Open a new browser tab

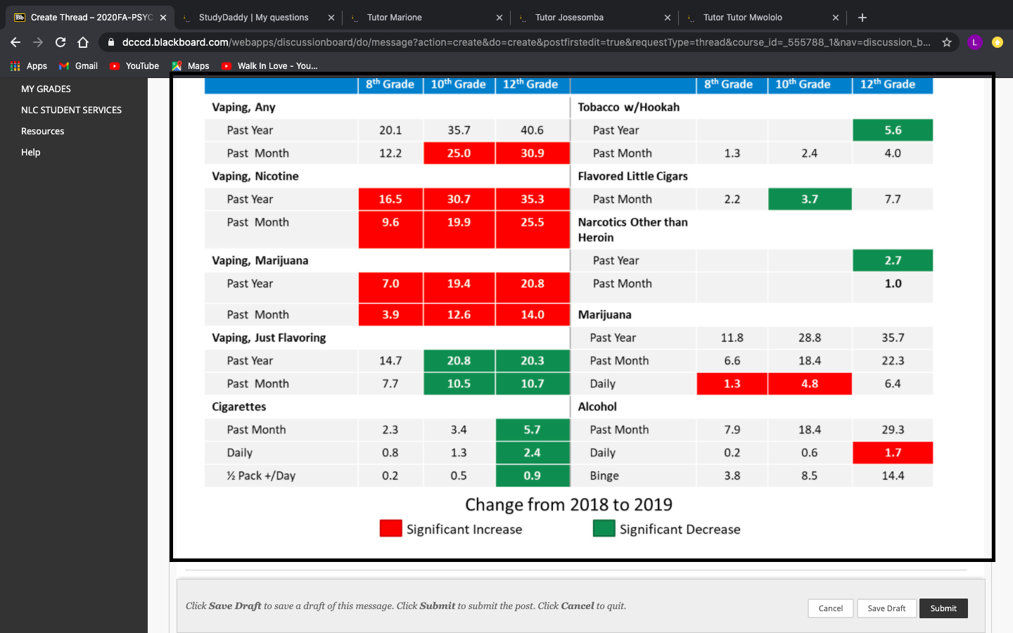tap(862, 17)
